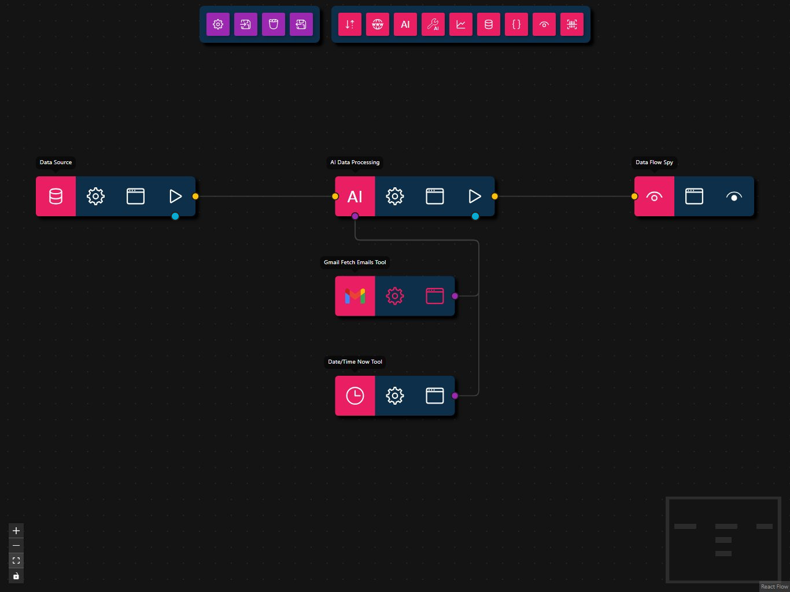The image size is (790, 592).
Task: Run the AI Data Processing node
Action: 475,197
